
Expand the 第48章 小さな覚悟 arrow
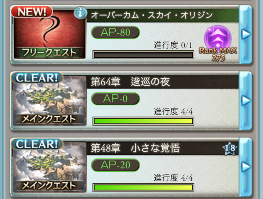coord(245,167)
